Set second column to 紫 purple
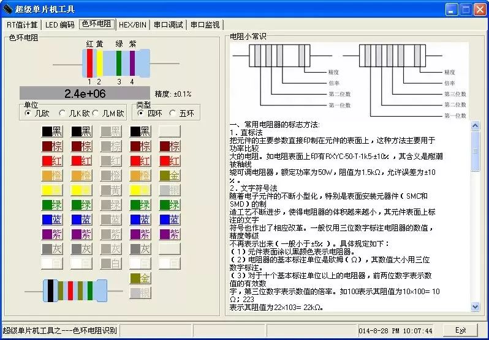 coord(81,234)
